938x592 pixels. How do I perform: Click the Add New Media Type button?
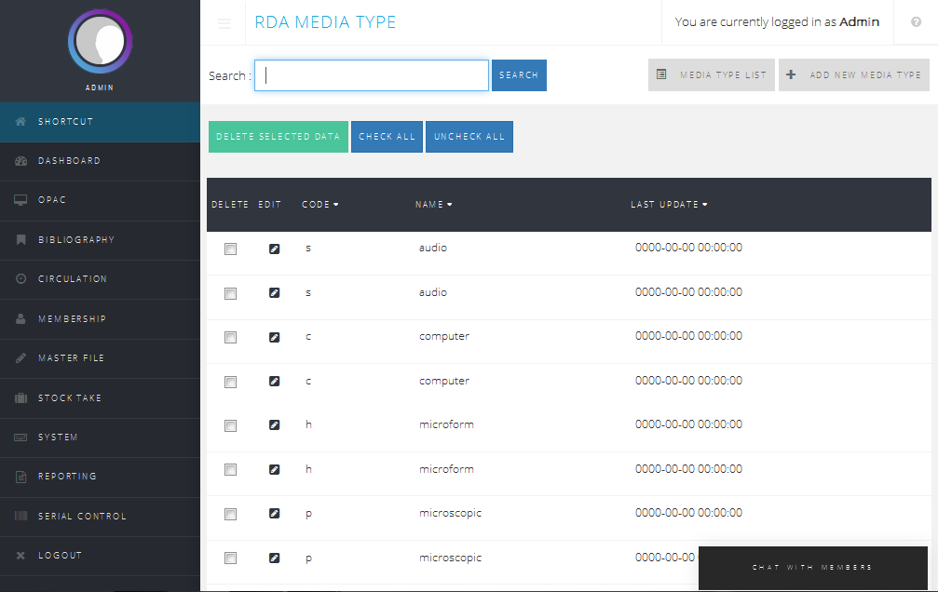854,75
